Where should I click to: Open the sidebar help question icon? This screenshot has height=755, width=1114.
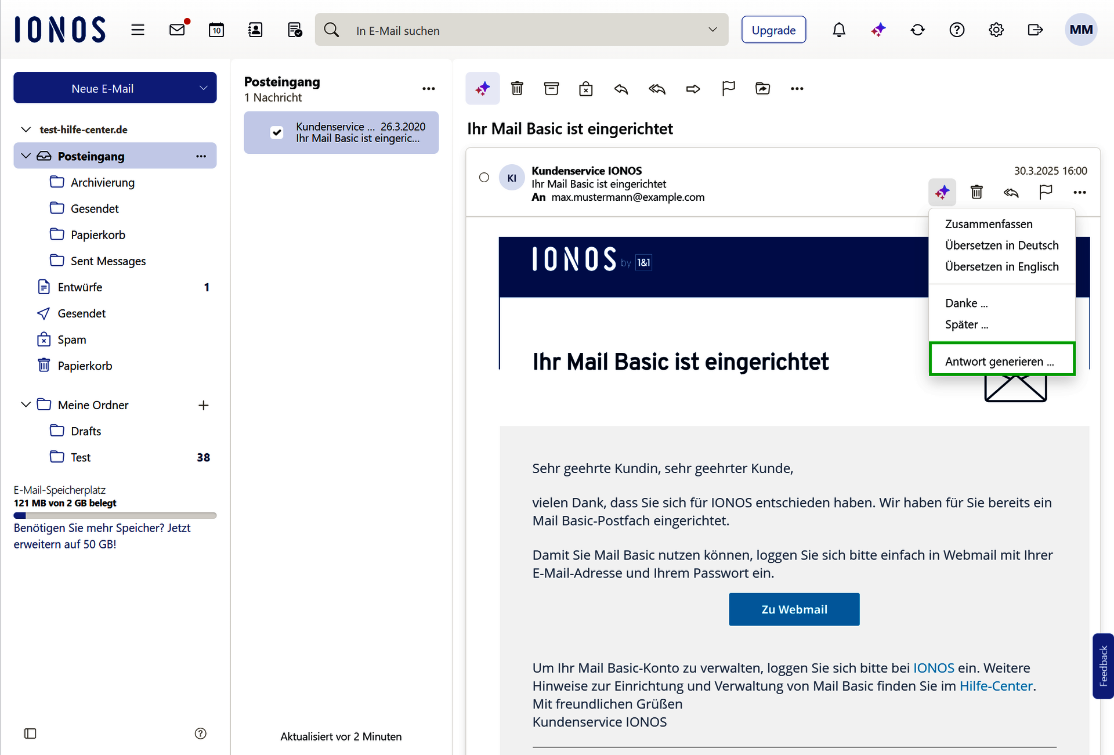tap(201, 734)
